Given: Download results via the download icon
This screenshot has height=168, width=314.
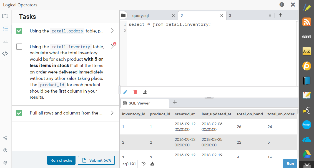Looking at the screenshot, I should (145, 92).
